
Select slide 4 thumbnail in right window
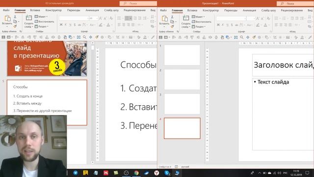coord(182,128)
